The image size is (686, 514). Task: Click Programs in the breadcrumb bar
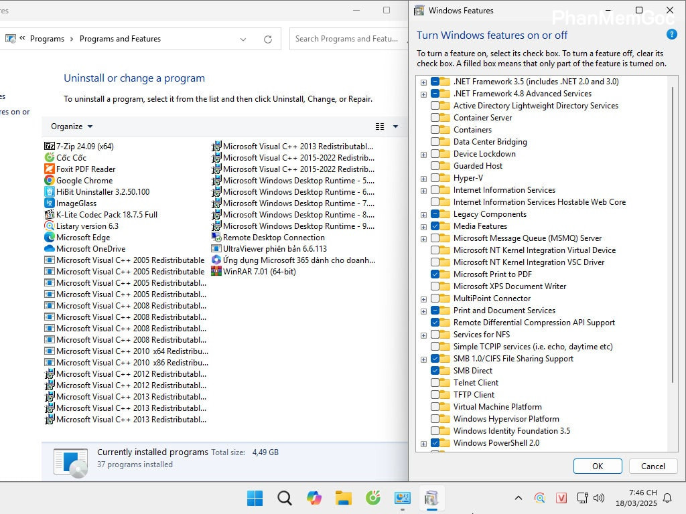pos(47,38)
